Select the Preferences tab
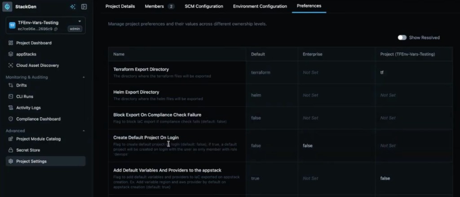The image size is (460, 197). click(309, 6)
